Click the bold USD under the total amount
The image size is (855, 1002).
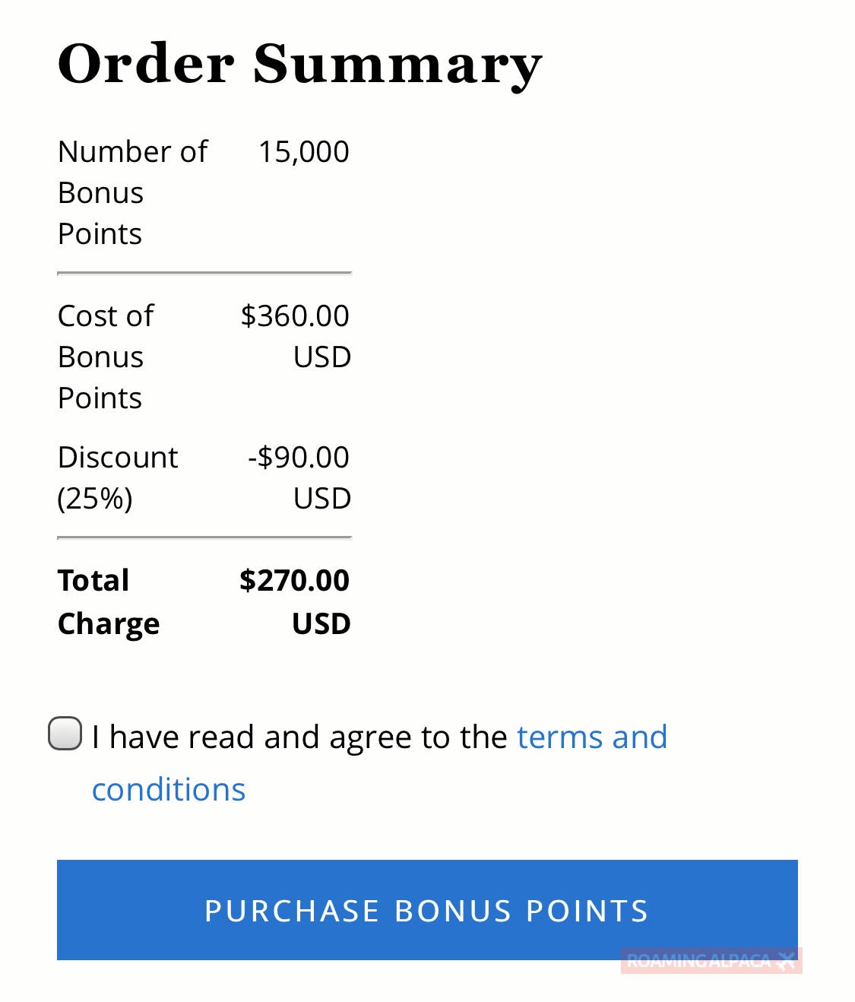pos(321,623)
